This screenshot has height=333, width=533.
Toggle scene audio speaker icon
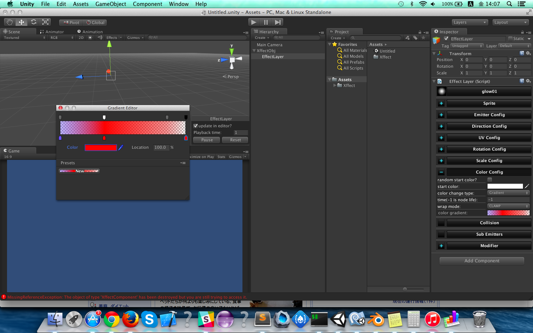pyautogui.click(x=100, y=37)
